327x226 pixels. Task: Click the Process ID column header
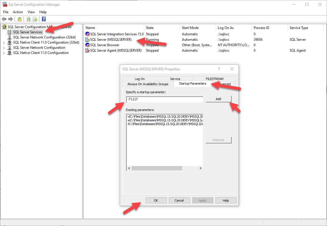coord(270,28)
